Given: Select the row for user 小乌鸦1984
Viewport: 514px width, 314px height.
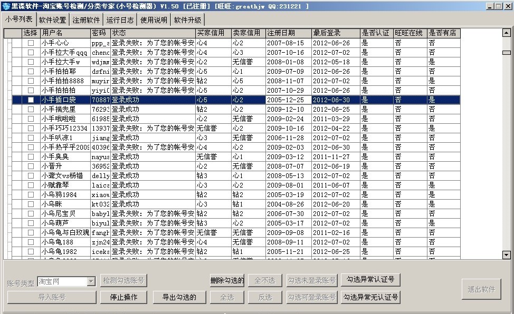Looking at the screenshot, I should tap(236, 195).
